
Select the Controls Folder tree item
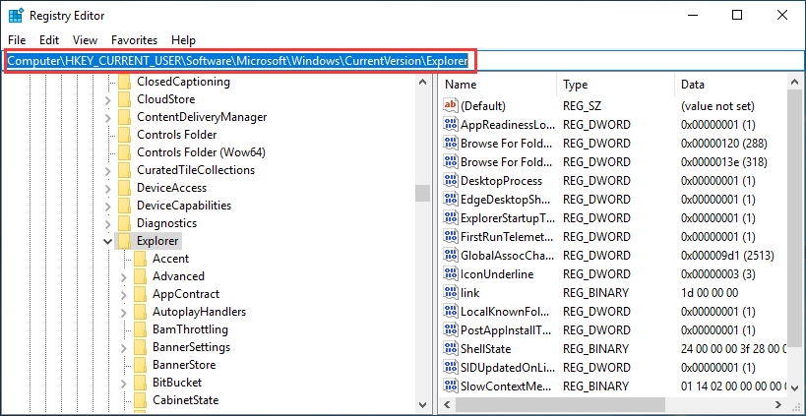[x=177, y=135]
